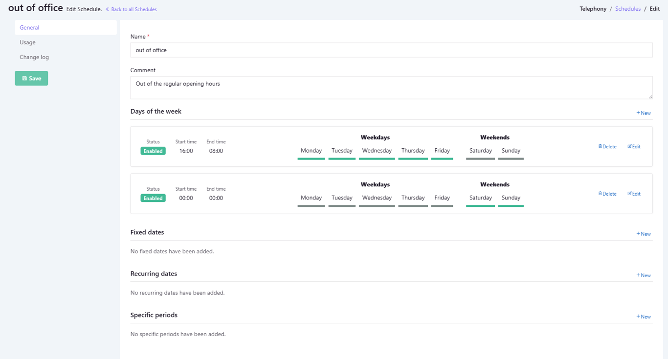Click the Name input field

[391, 50]
